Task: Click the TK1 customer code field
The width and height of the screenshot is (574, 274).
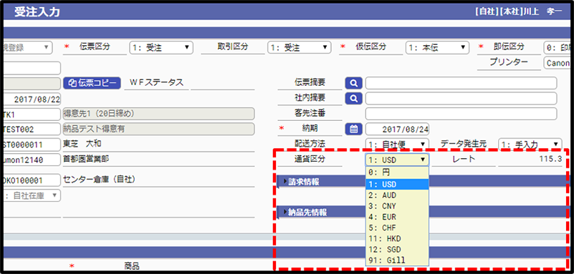Action: [32, 114]
